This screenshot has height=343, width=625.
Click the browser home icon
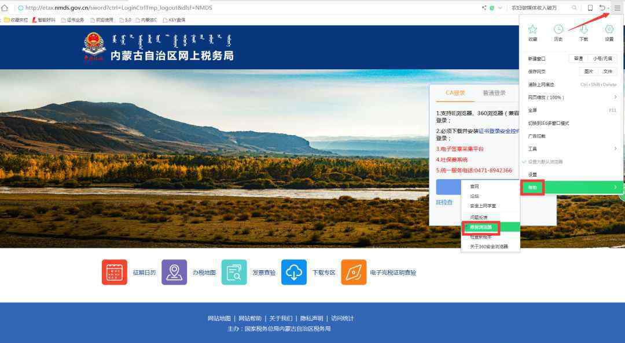[5, 8]
